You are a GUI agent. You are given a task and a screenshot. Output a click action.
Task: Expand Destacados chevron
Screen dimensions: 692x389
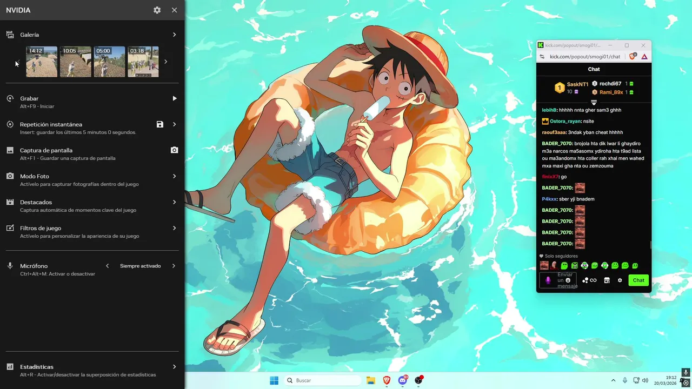pyautogui.click(x=174, y=202)
